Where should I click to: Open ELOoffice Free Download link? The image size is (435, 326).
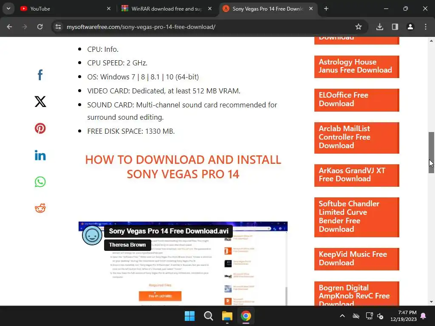pyautogui.click(x=356, y=100)
